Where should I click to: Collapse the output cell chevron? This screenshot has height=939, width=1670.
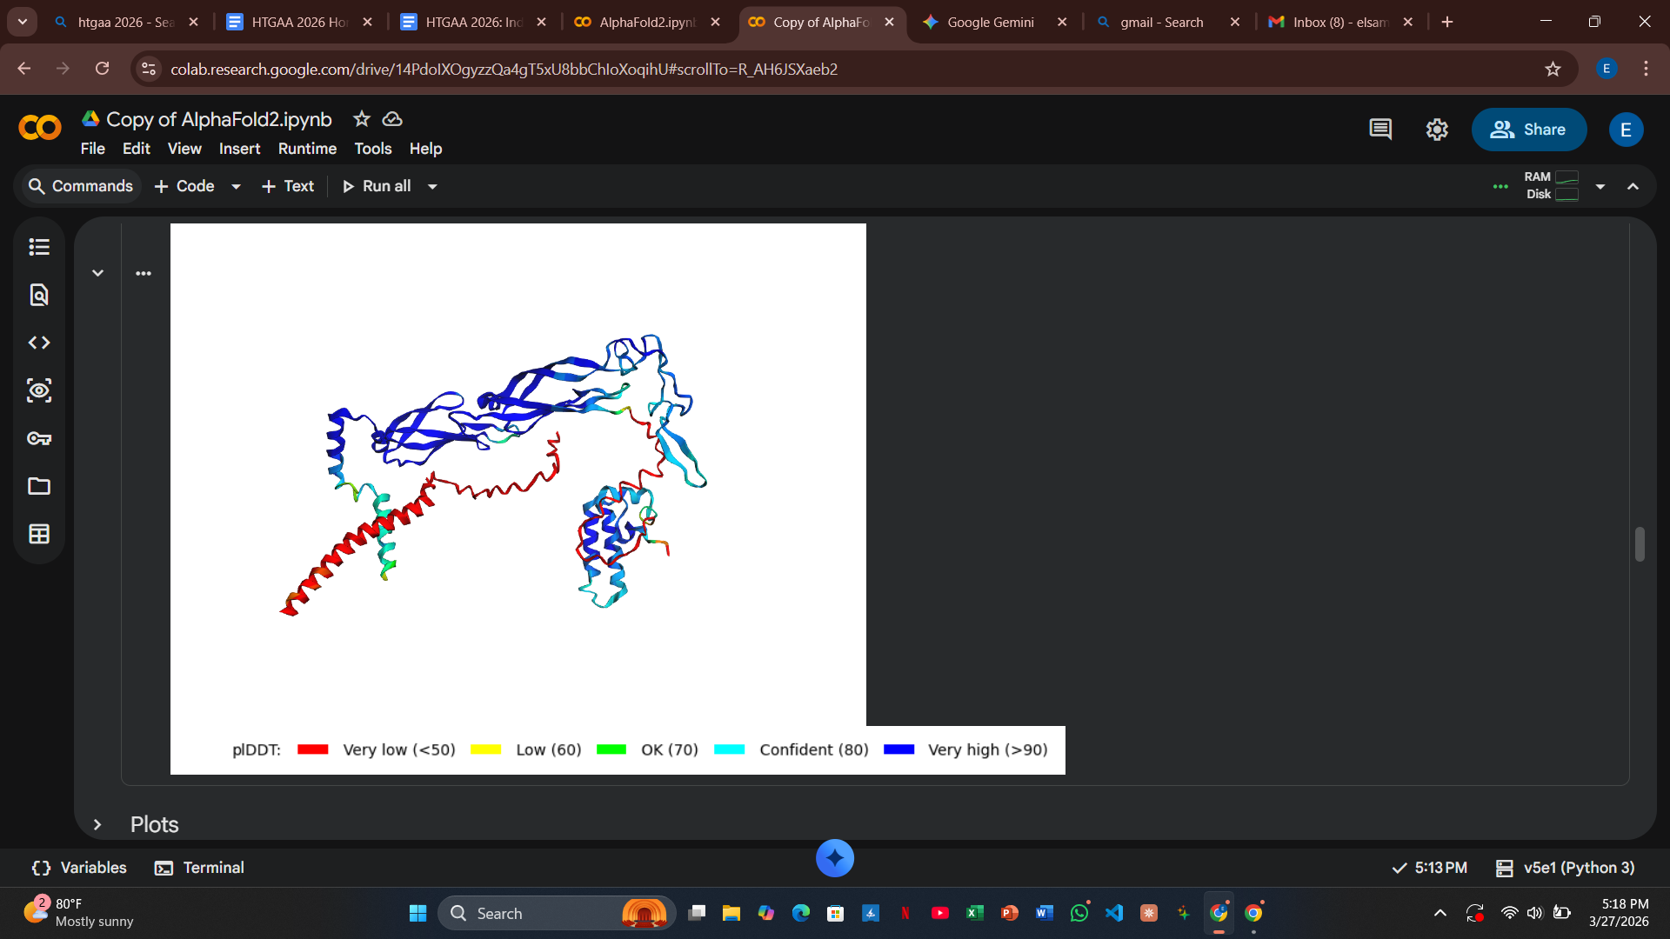[x=98, y=273]
